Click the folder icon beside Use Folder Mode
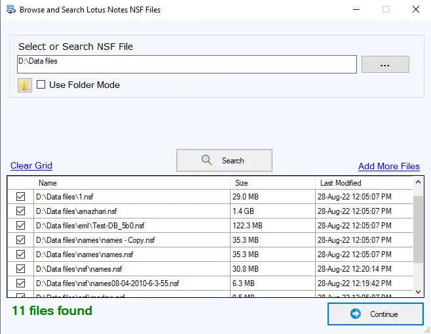Image resolution: width=431 pixels, height=334 pixels. pyautogui.click(x=25, y=85)
